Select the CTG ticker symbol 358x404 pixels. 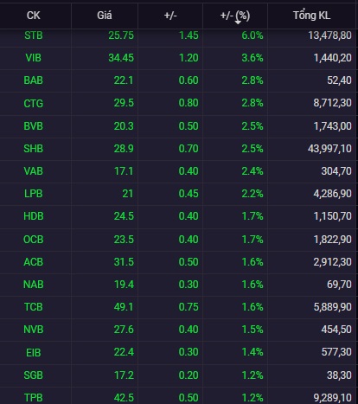[x=34, y=103]
